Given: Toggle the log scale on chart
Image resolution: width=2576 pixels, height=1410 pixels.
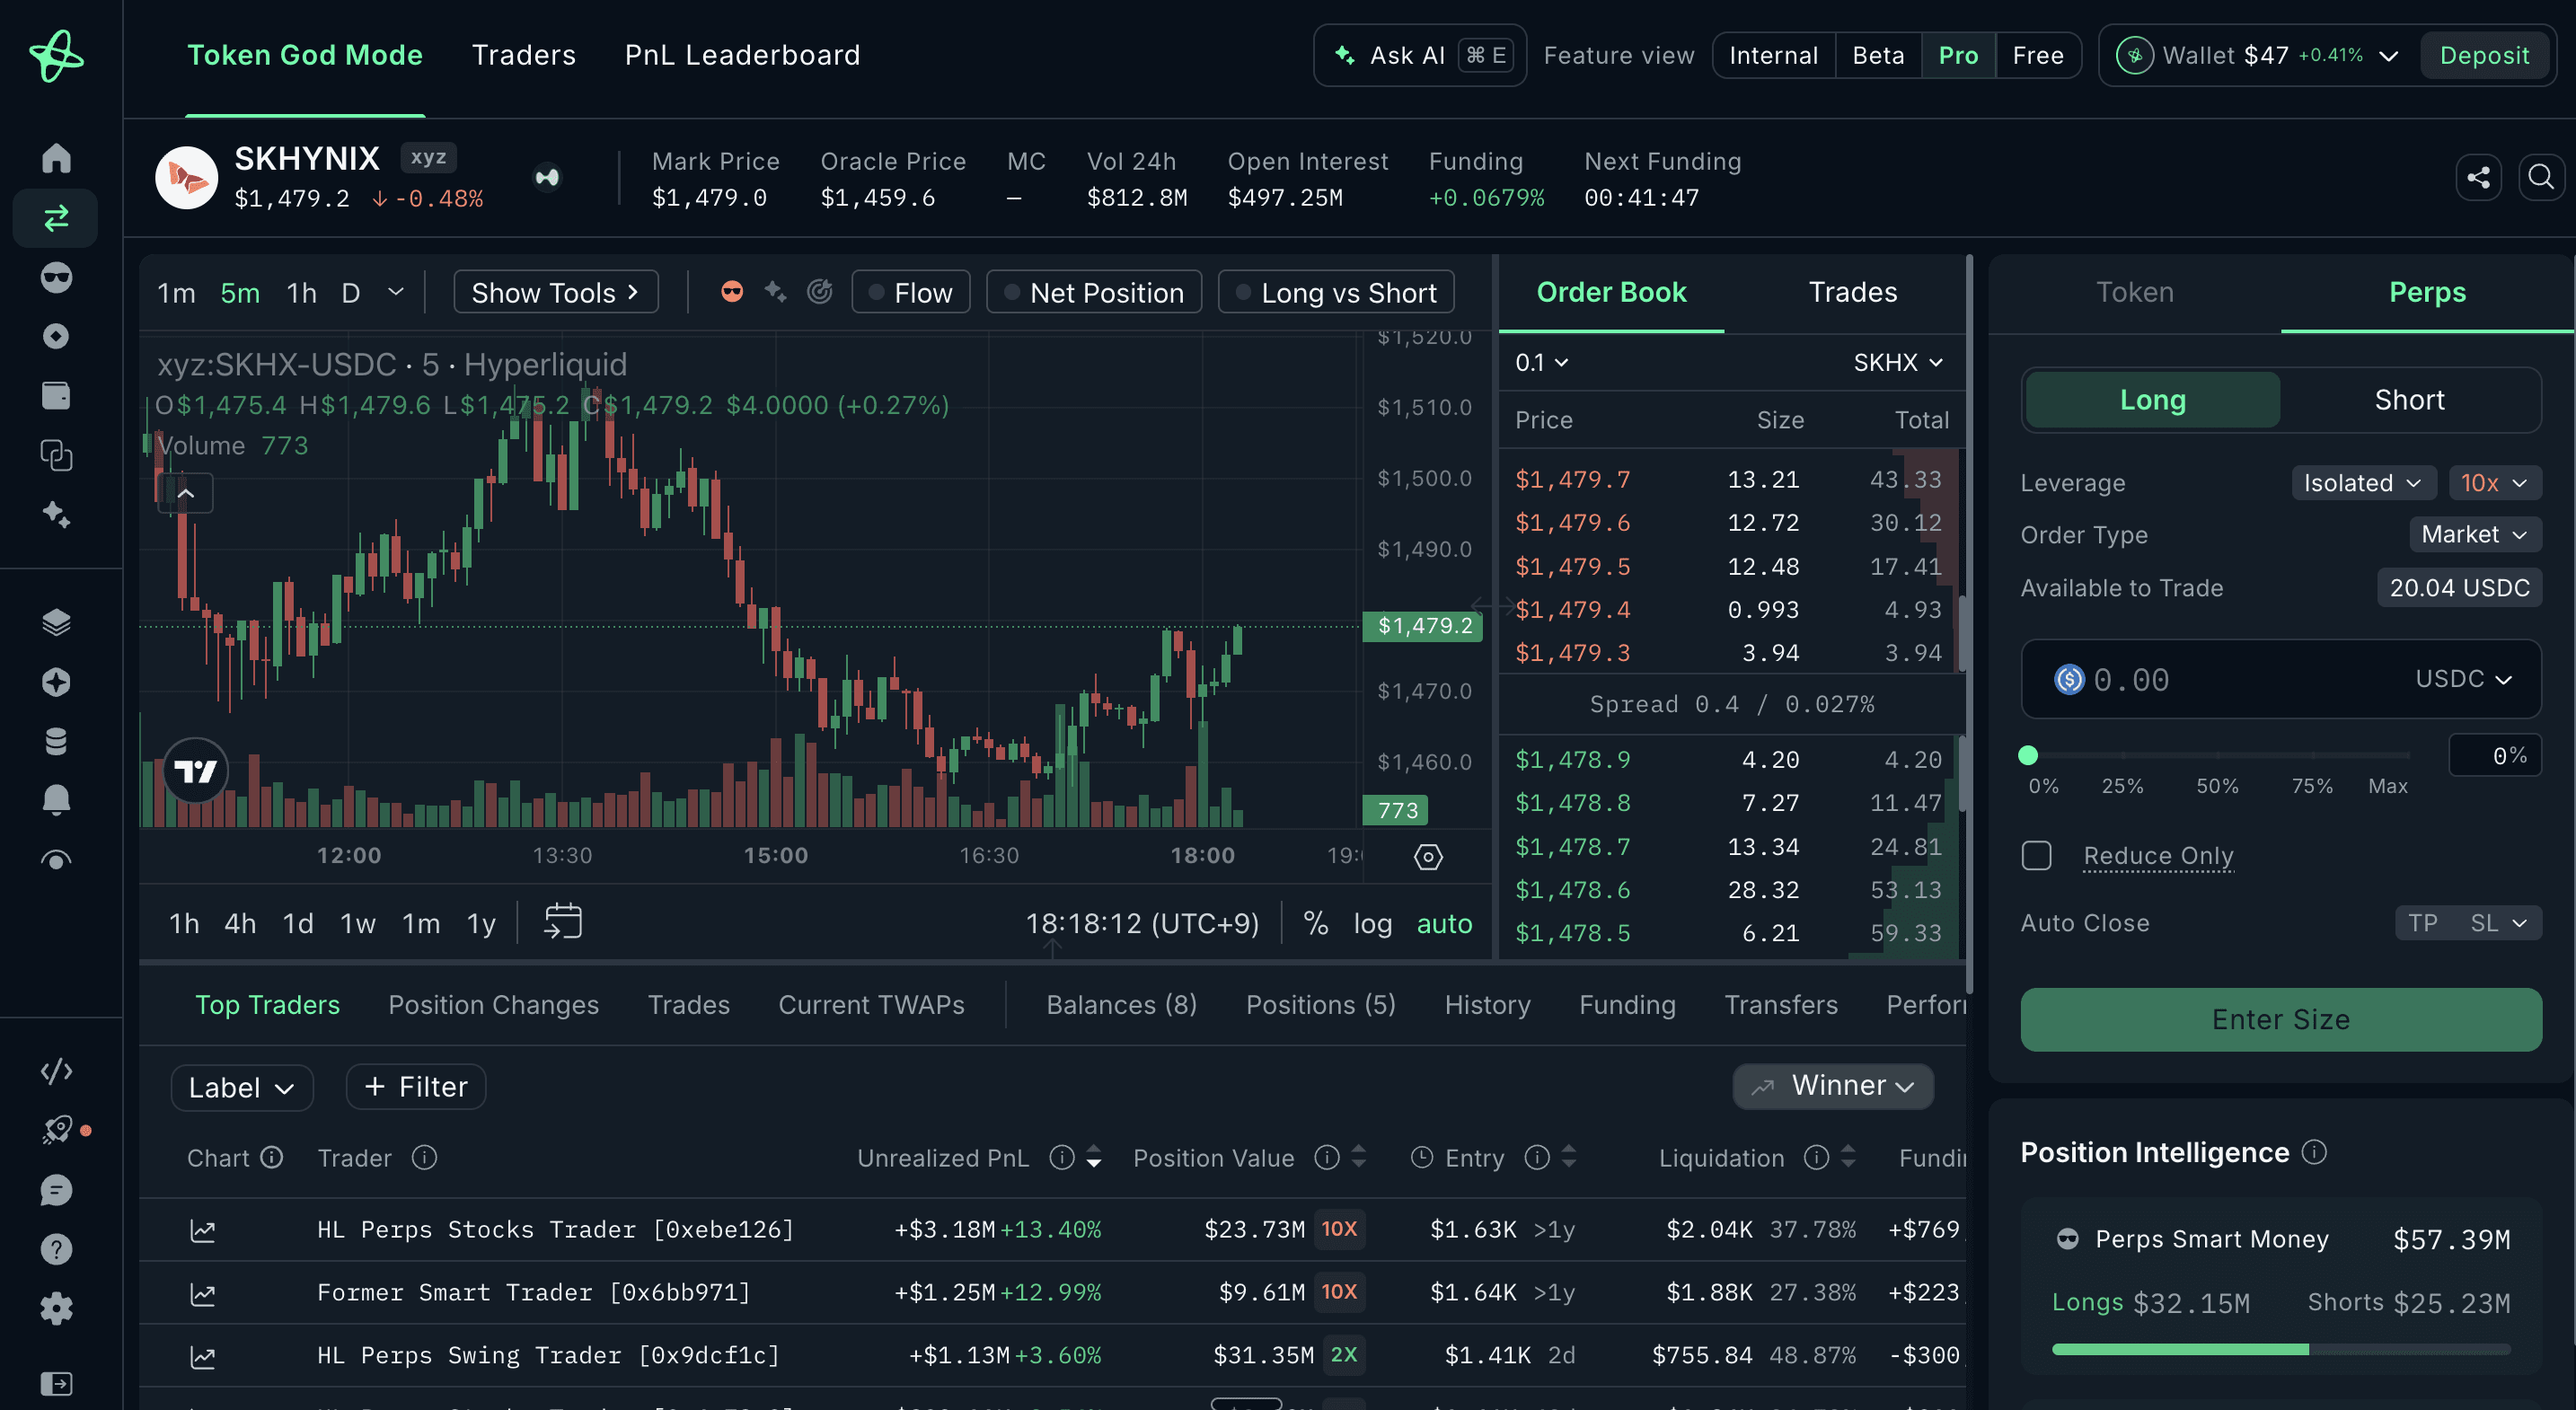Looking at the screenshot, I should click(x=1373, y=923).
